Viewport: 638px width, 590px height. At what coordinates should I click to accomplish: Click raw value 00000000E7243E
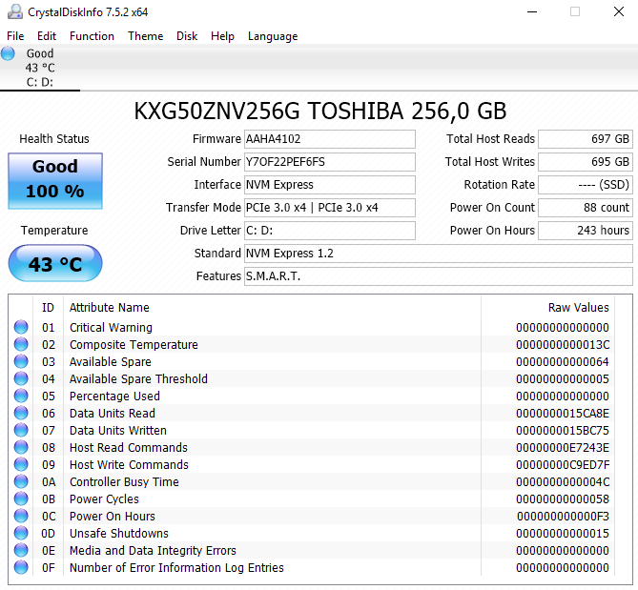(563, 447)
